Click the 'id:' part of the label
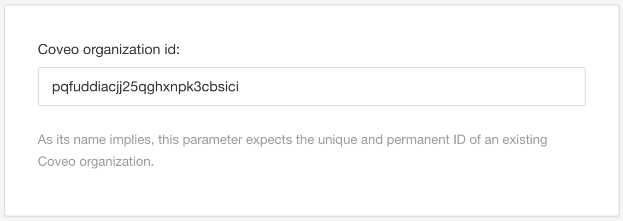 [x=171, y=50]
